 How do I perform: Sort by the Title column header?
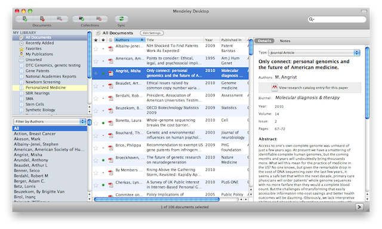(x=174, y=40)
